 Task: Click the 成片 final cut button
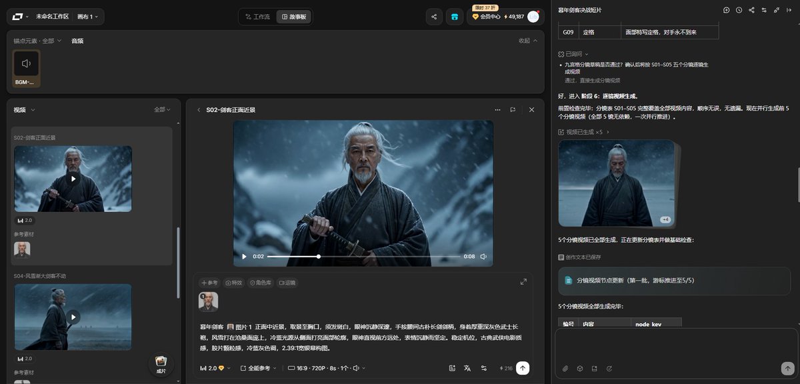(161, 363)
